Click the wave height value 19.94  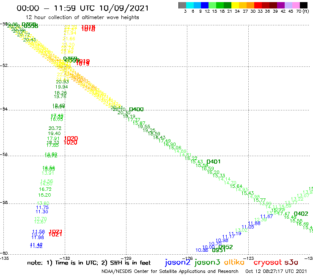pos(61,87)
